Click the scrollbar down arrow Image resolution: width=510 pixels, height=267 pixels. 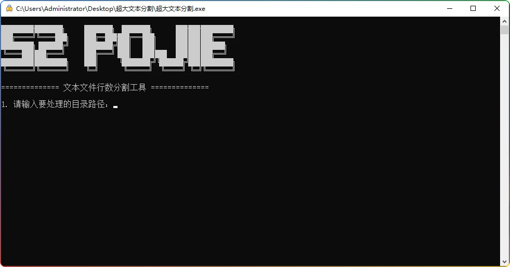[504, 262]
